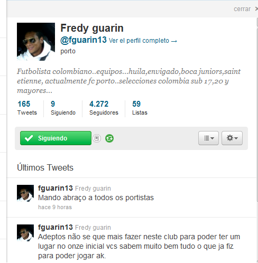The height and width of the screenshot is (263, 258).
Task: Click the @fguarin13 username link
Action: (84, 40)
